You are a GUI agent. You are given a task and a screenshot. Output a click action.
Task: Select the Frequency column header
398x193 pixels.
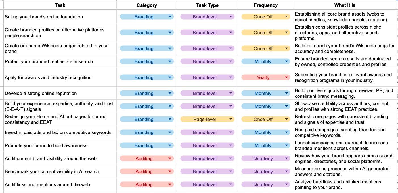pos(266,5)
